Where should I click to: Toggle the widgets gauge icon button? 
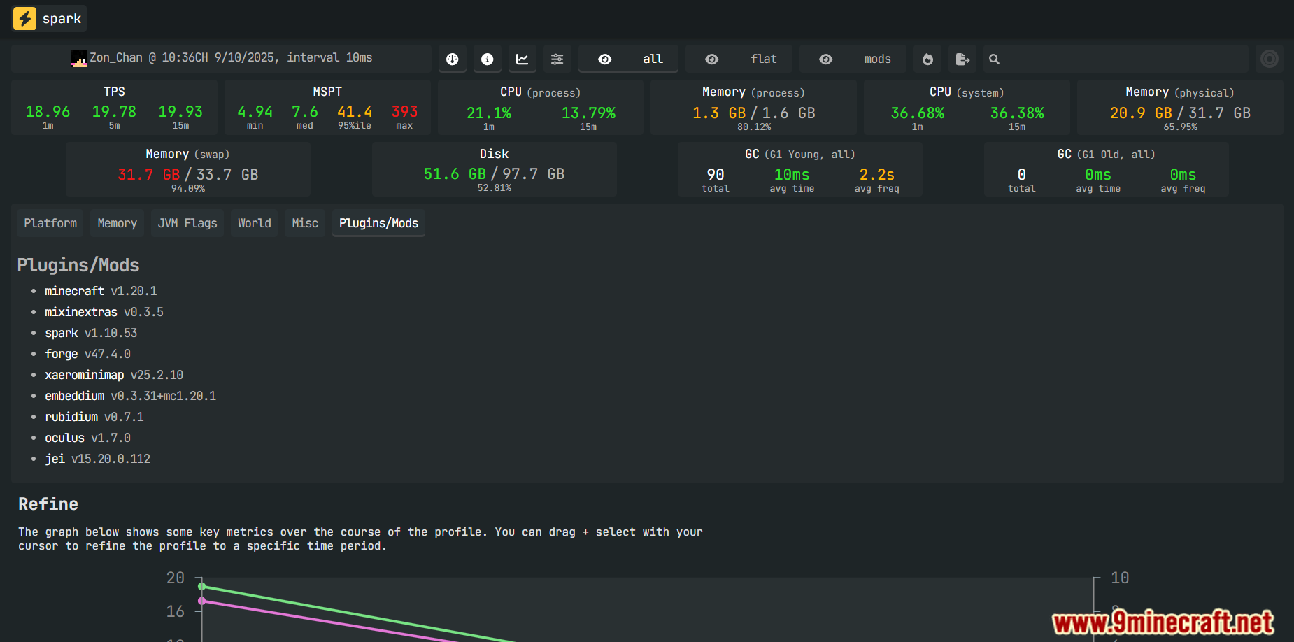(453, 59)
